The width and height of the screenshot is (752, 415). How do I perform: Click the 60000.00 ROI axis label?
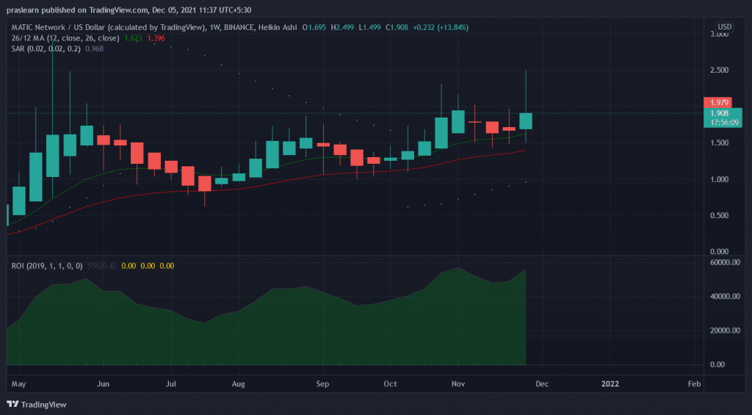(x=720, y=262)
